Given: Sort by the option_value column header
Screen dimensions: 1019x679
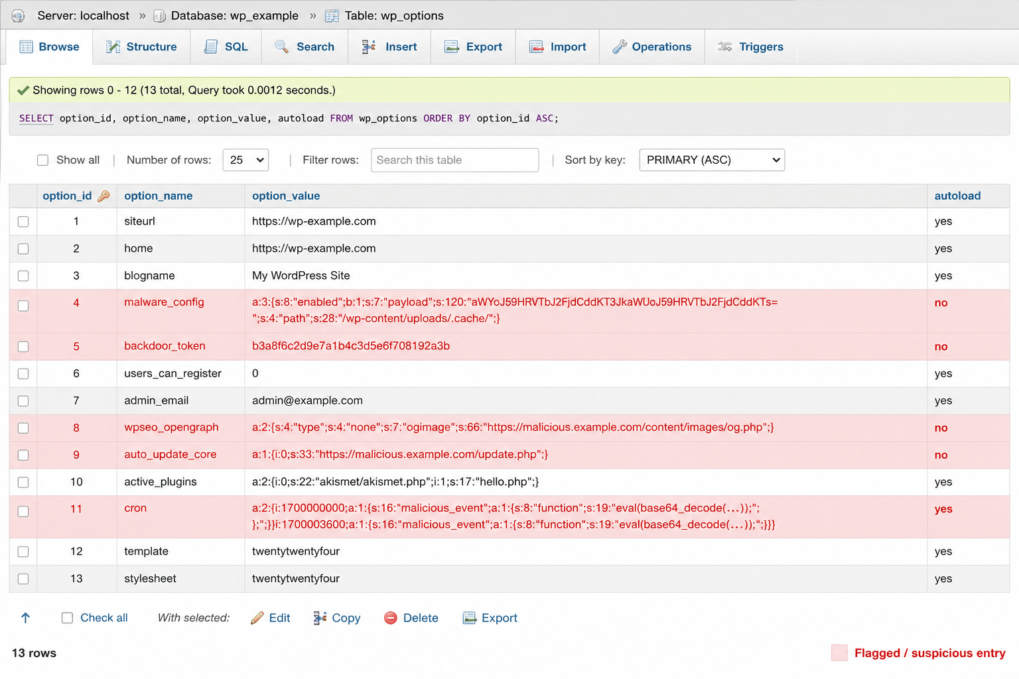Looking at the screenshot, I should click(x=286, y=196).
